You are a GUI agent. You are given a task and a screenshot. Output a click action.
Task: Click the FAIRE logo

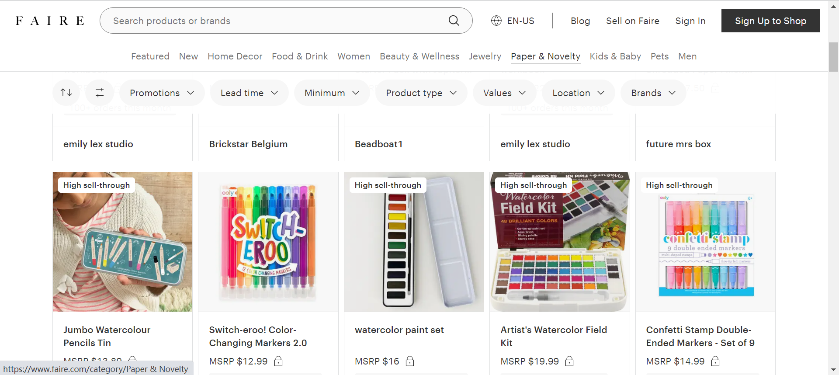pyautogui.click(x=50, y=21)
